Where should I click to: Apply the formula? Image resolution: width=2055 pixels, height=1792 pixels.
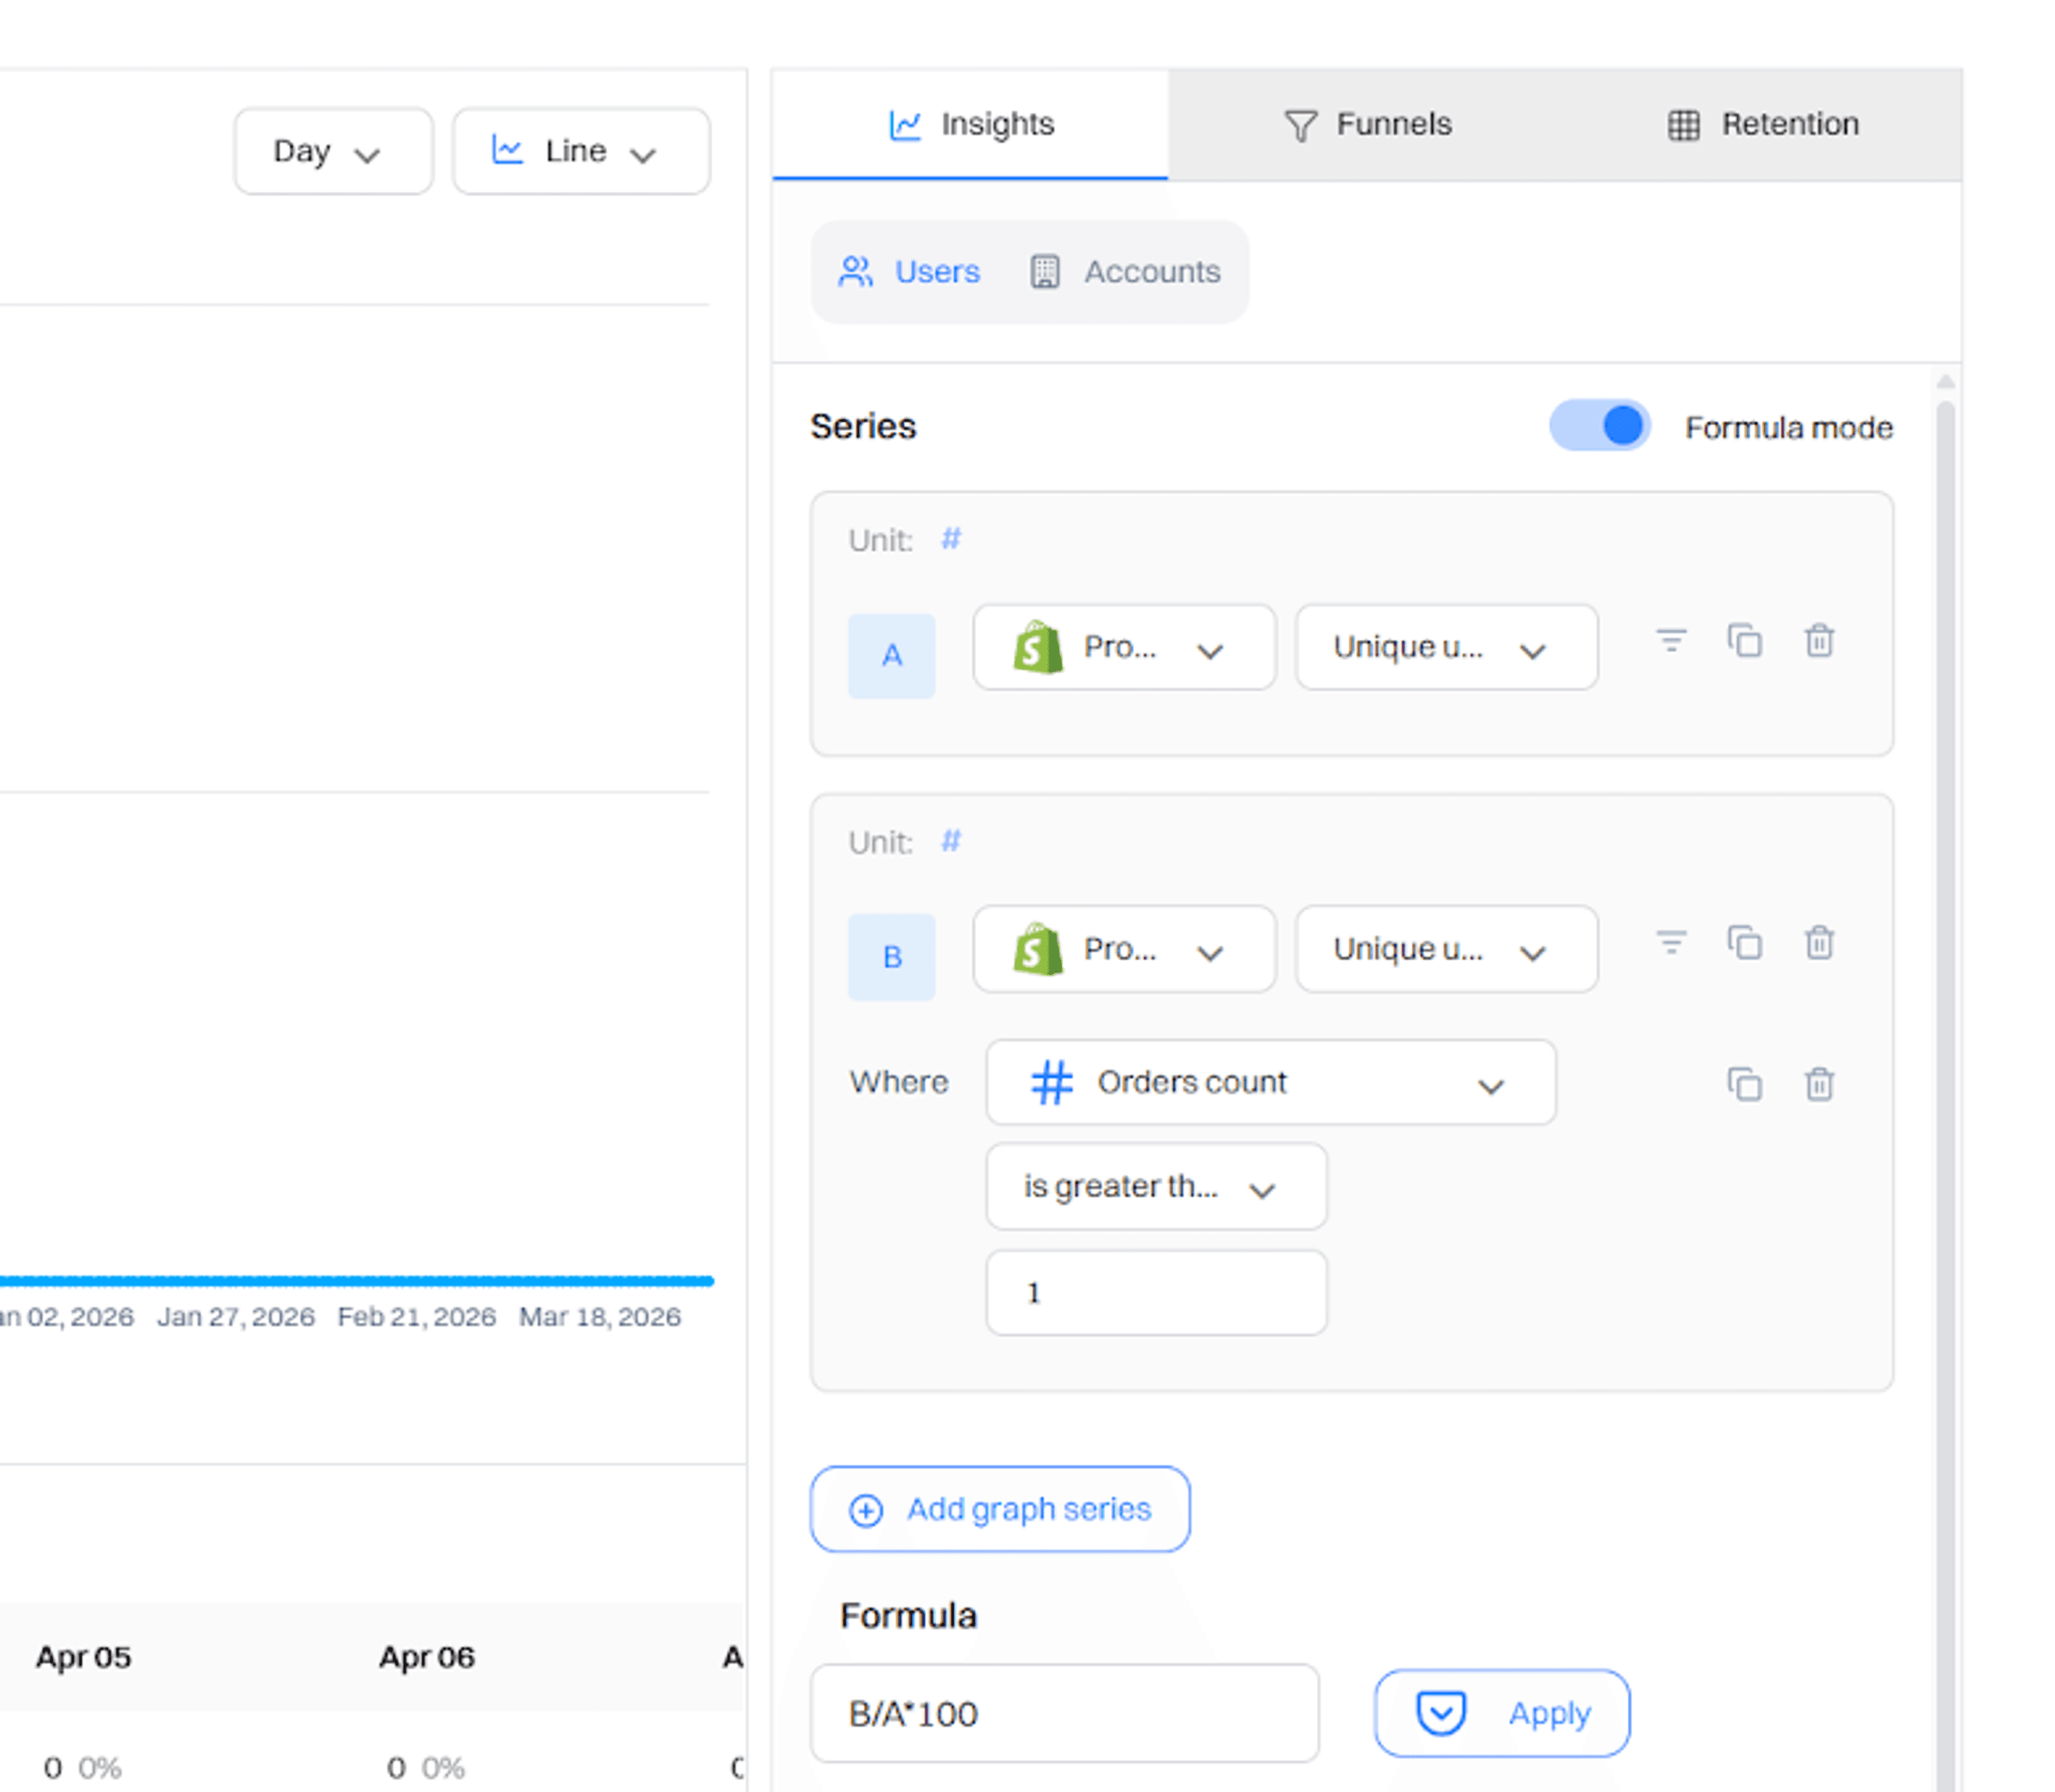tap(1501, 1713)
